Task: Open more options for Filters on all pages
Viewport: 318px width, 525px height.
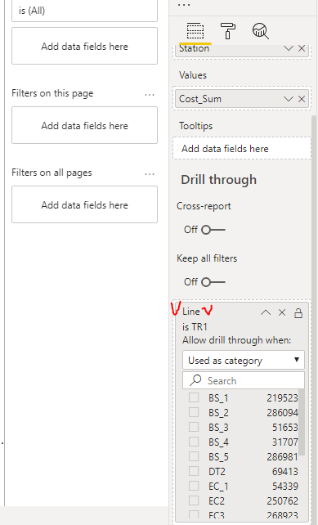Action: pos(150,174)
